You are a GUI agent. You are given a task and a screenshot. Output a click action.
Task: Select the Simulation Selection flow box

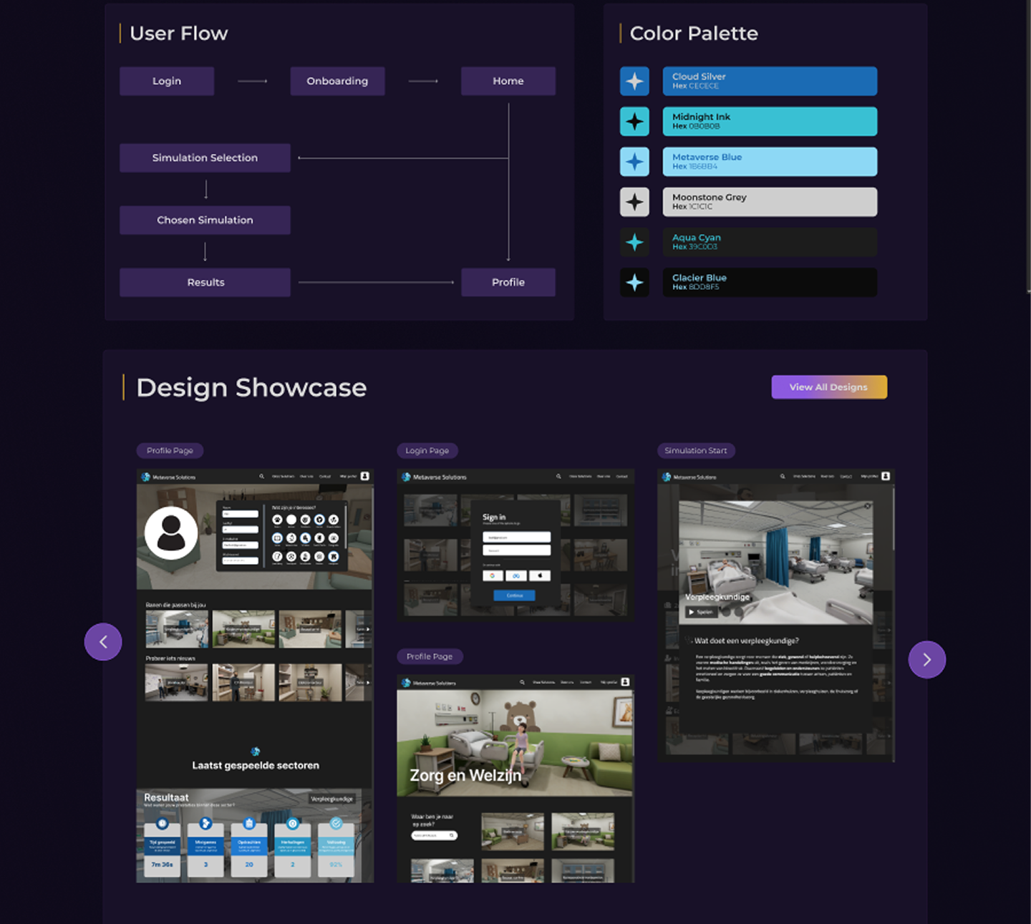(x=205, y=158)
